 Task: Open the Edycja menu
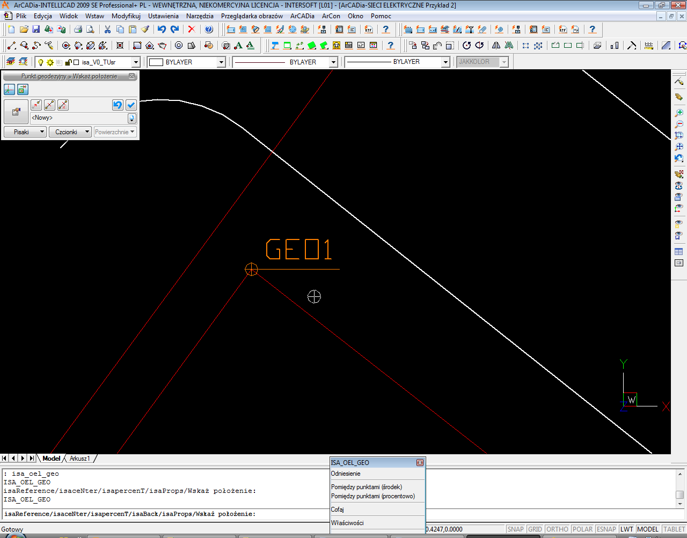pos(43,16)
